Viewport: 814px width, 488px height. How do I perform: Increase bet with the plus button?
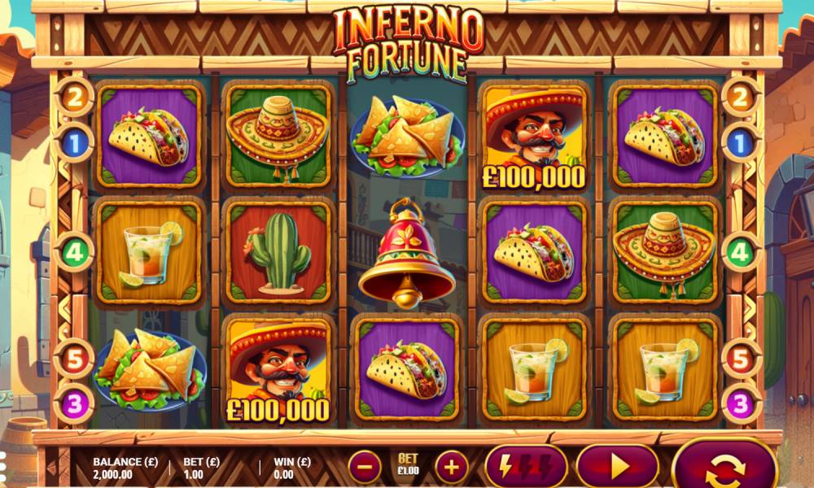pyautogui.click(x=452, y=467)
